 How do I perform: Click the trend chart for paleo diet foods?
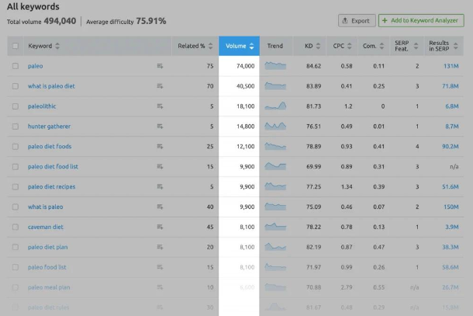275,146
